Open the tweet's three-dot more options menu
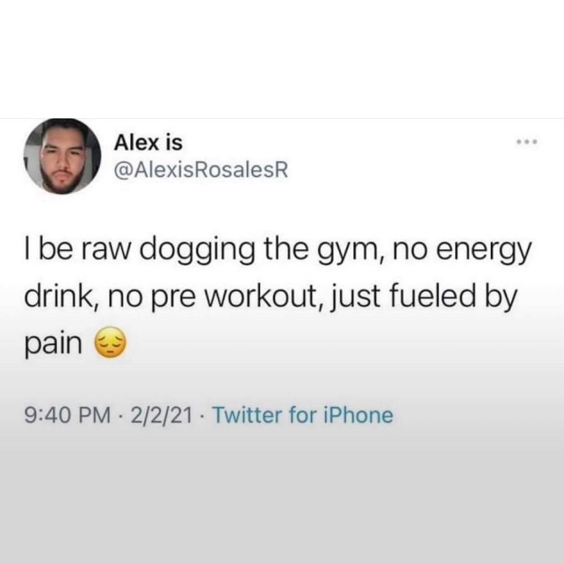 527,143
